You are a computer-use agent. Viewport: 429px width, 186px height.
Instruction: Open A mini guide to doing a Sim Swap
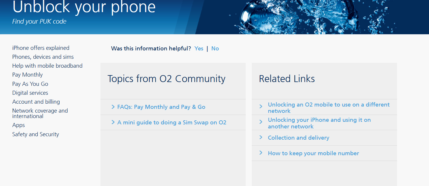coord(171,122)
